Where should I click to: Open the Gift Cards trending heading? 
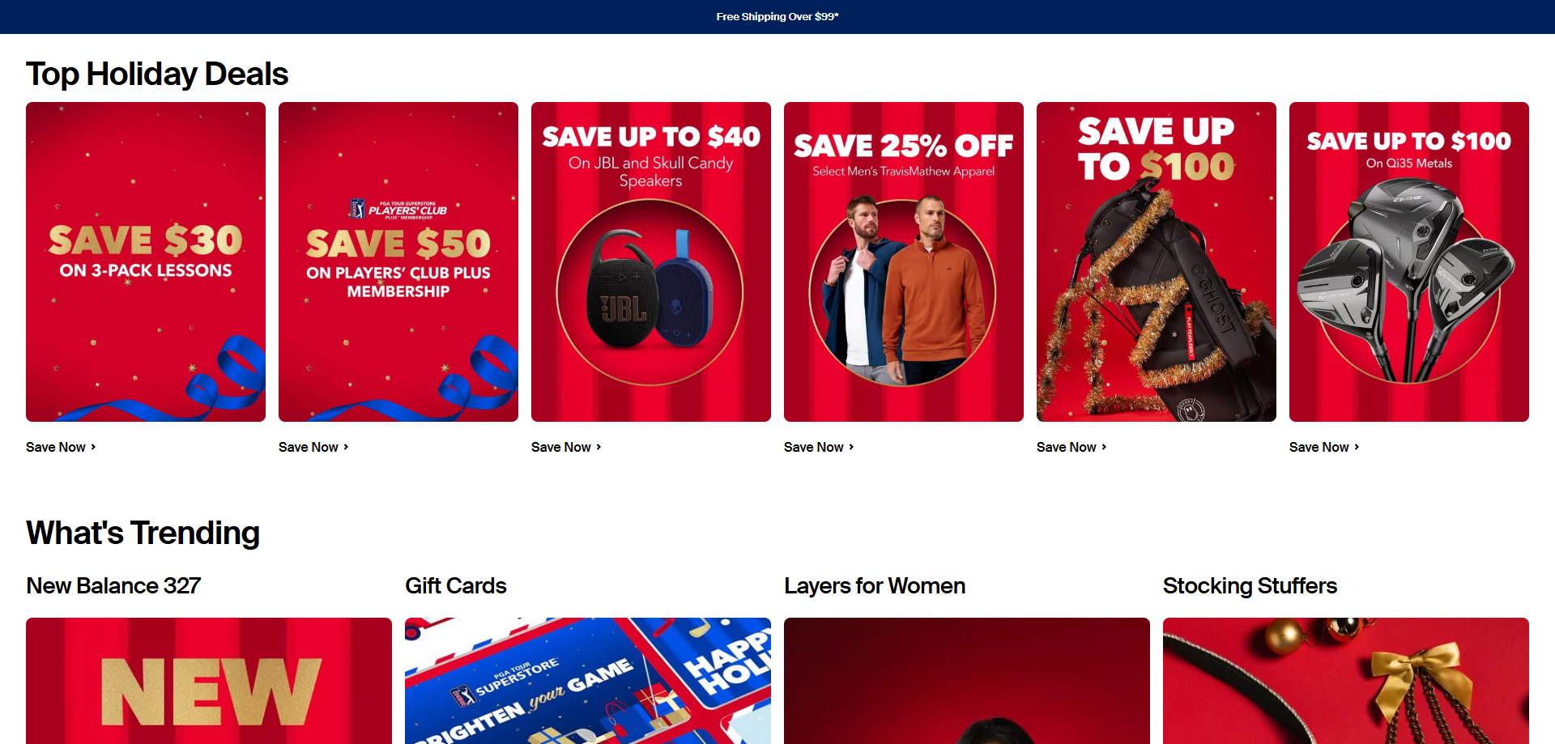456,585
